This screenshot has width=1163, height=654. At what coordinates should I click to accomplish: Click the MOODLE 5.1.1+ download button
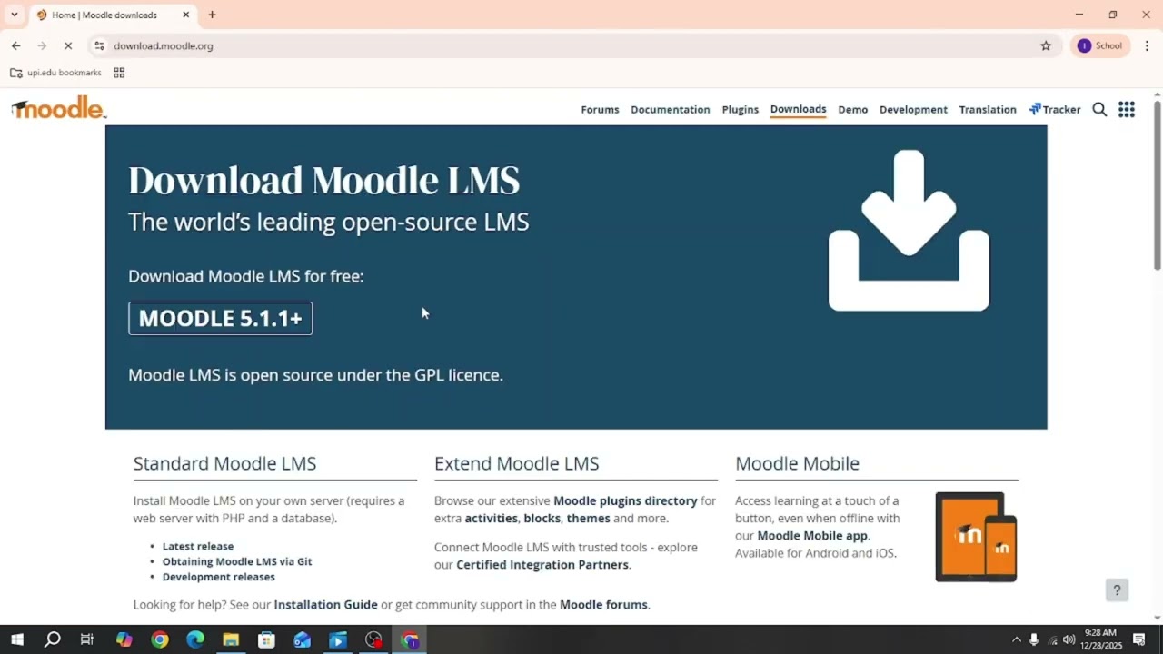220,318
